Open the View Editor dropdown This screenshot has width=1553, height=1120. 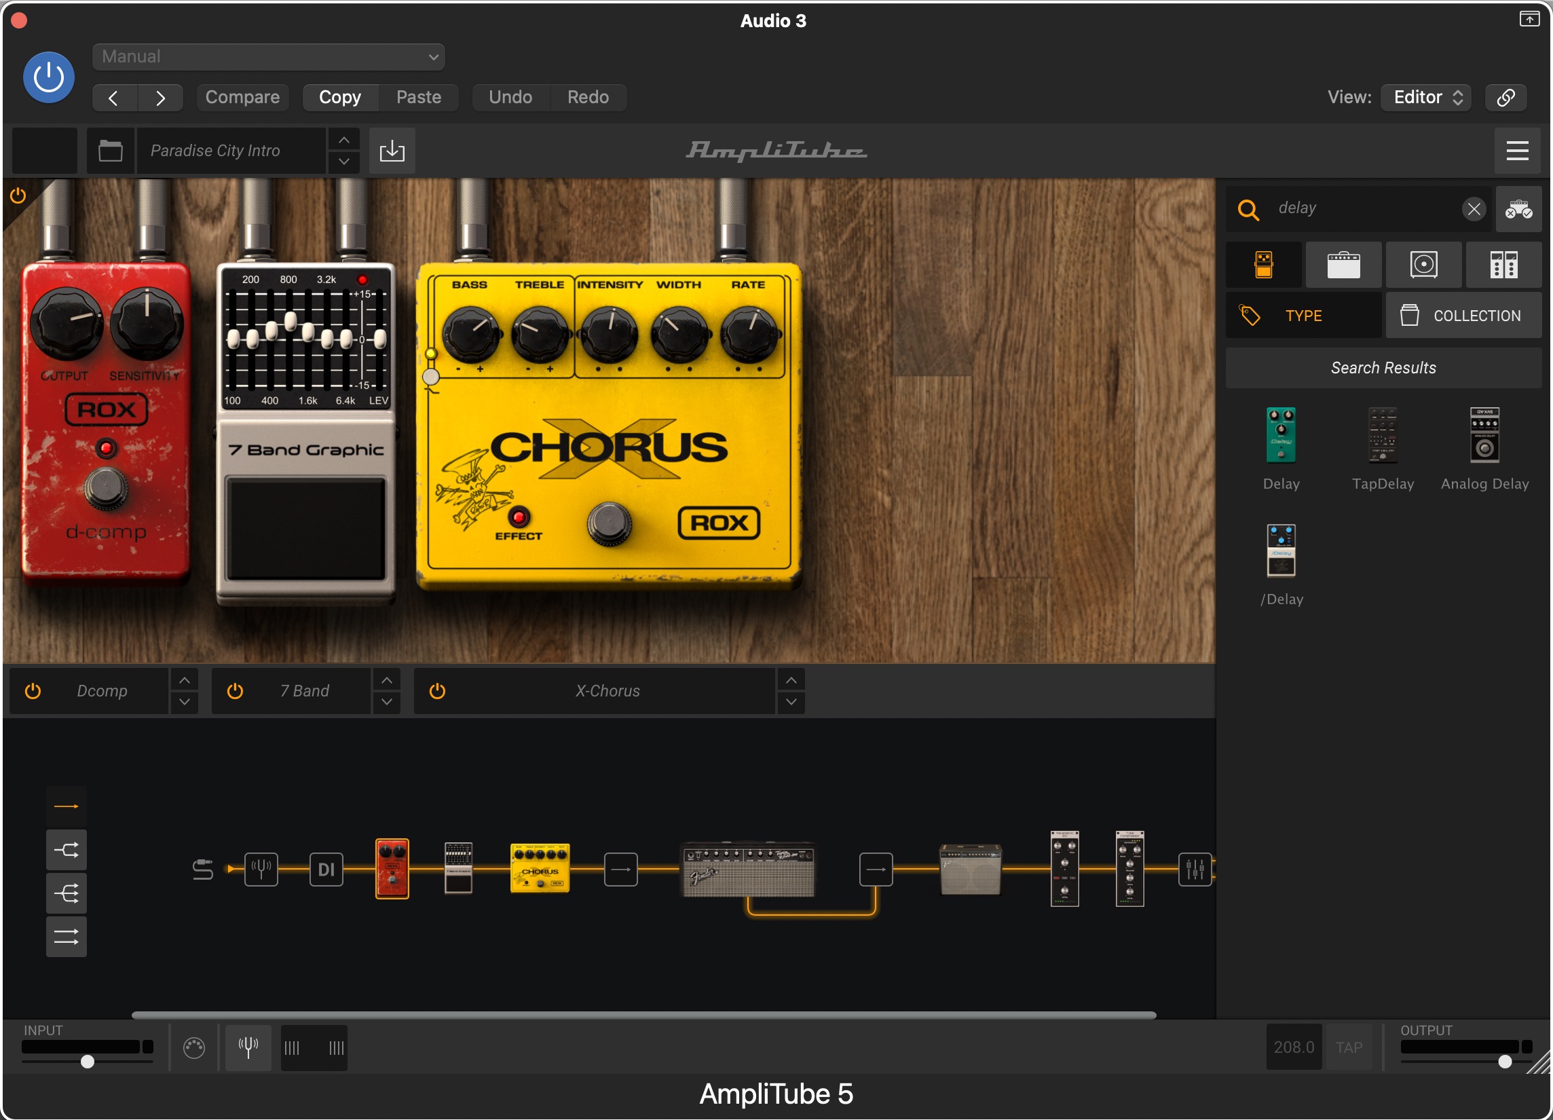pyautogui.click(x=1425, y=97)
